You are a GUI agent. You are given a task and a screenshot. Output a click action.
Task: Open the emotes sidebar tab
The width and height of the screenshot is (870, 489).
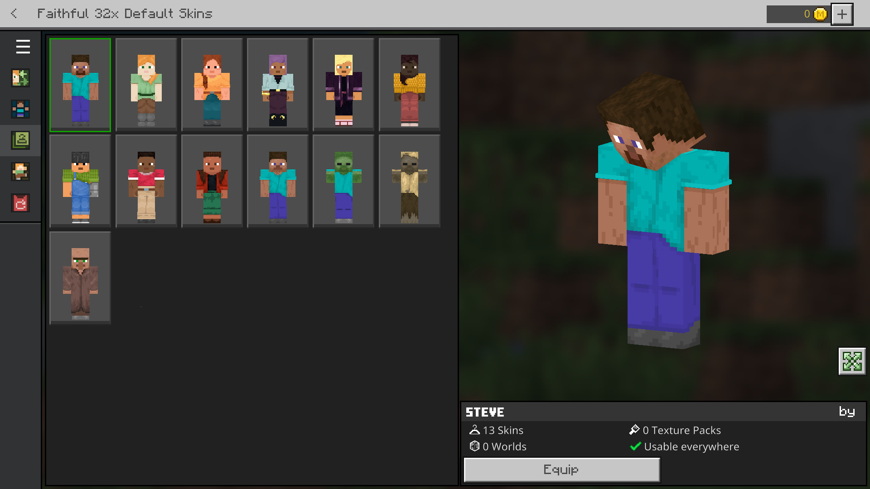[x=20, y=172]
